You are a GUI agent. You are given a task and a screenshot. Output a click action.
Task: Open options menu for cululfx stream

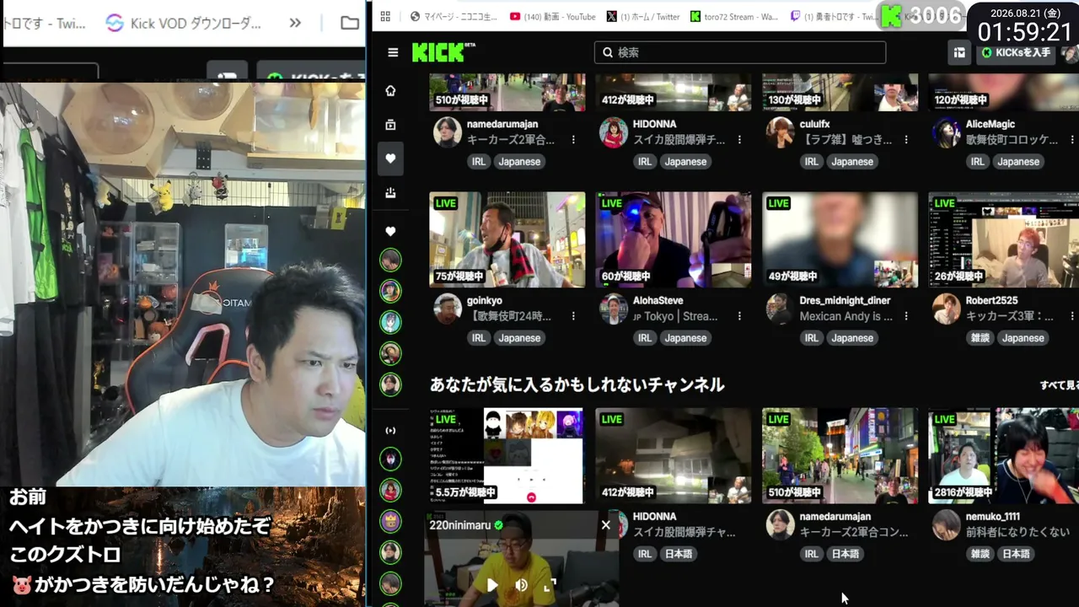pyautogui.click(x=906, y=140)
